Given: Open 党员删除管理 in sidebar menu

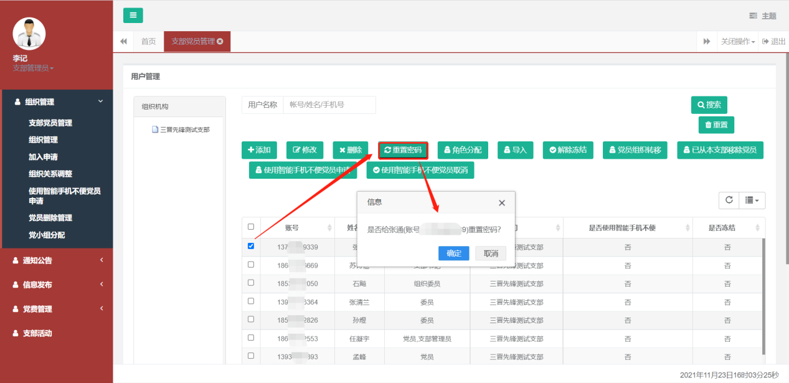Looking at the screenshot, I should click(50, 218).
